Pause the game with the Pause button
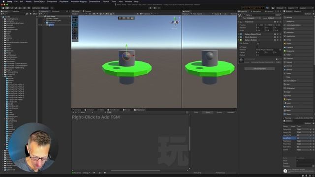 [155, 8]
